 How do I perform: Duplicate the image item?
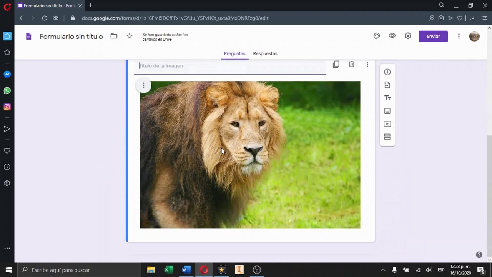pos(336,64)
